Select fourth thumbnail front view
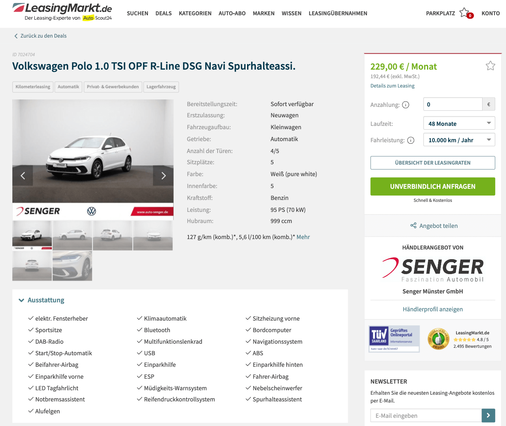The height and width of the screenshot is (426, 506). (153, 235)
